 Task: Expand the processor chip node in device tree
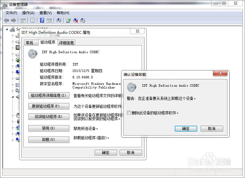pos(13,48)
